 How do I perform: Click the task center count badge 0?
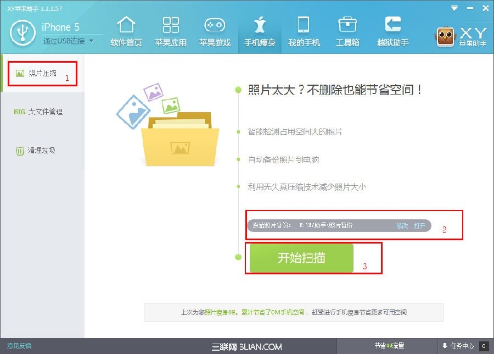pos(484,346)
